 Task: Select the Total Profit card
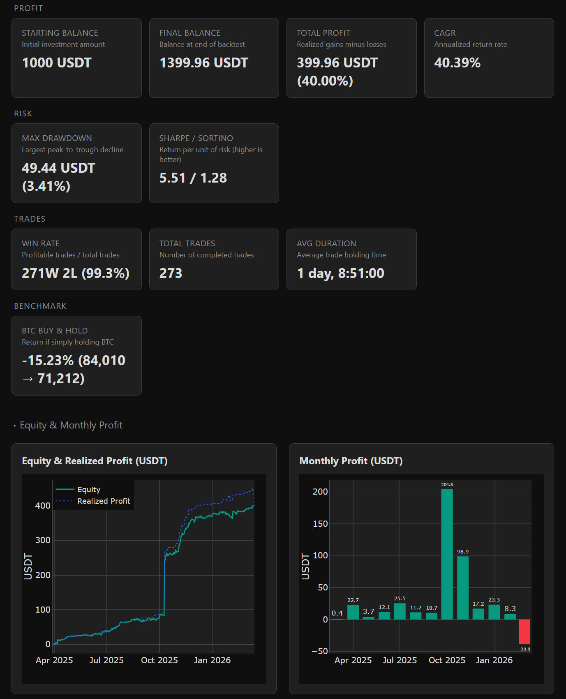351,58
